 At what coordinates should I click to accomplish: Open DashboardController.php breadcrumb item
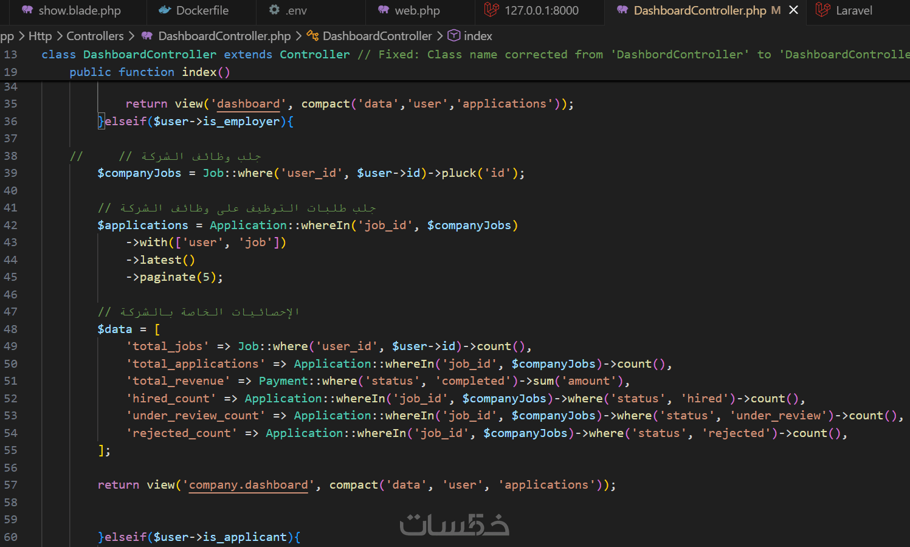pos(224,36)
